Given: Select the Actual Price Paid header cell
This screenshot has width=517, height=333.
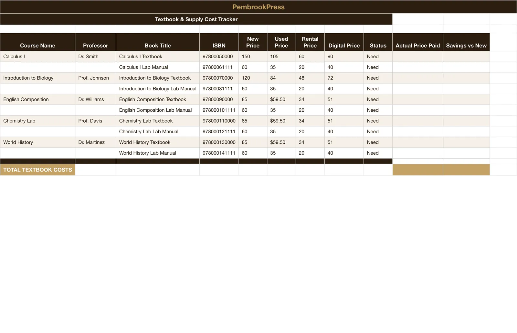Looking at the screenshot, I should [x=418, y=42].
